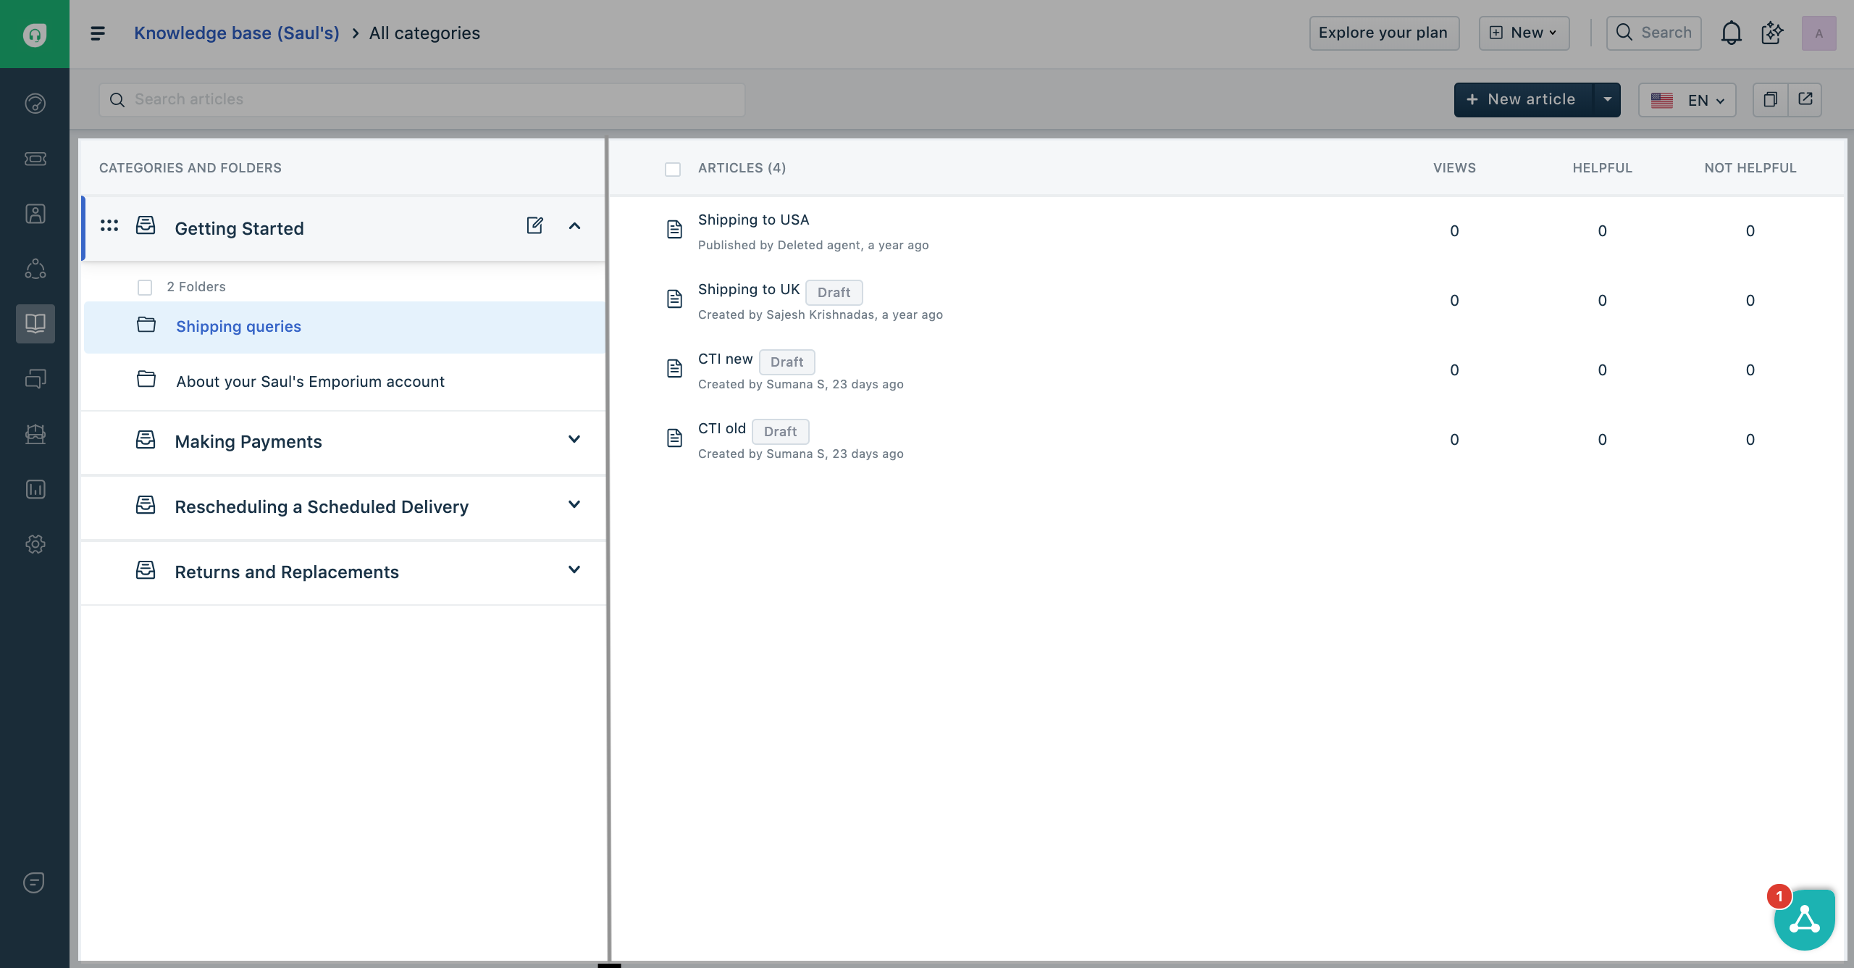Screen dimensions: 1854x968
Task: Open the Contacts icon in sidebar
Action: pyautogui.click(x=35, y=214)
